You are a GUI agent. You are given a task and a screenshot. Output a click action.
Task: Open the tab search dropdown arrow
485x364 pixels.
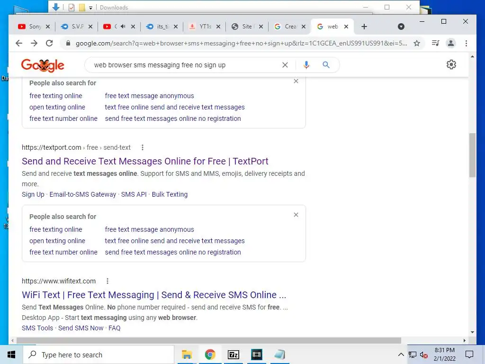[401, 27]
